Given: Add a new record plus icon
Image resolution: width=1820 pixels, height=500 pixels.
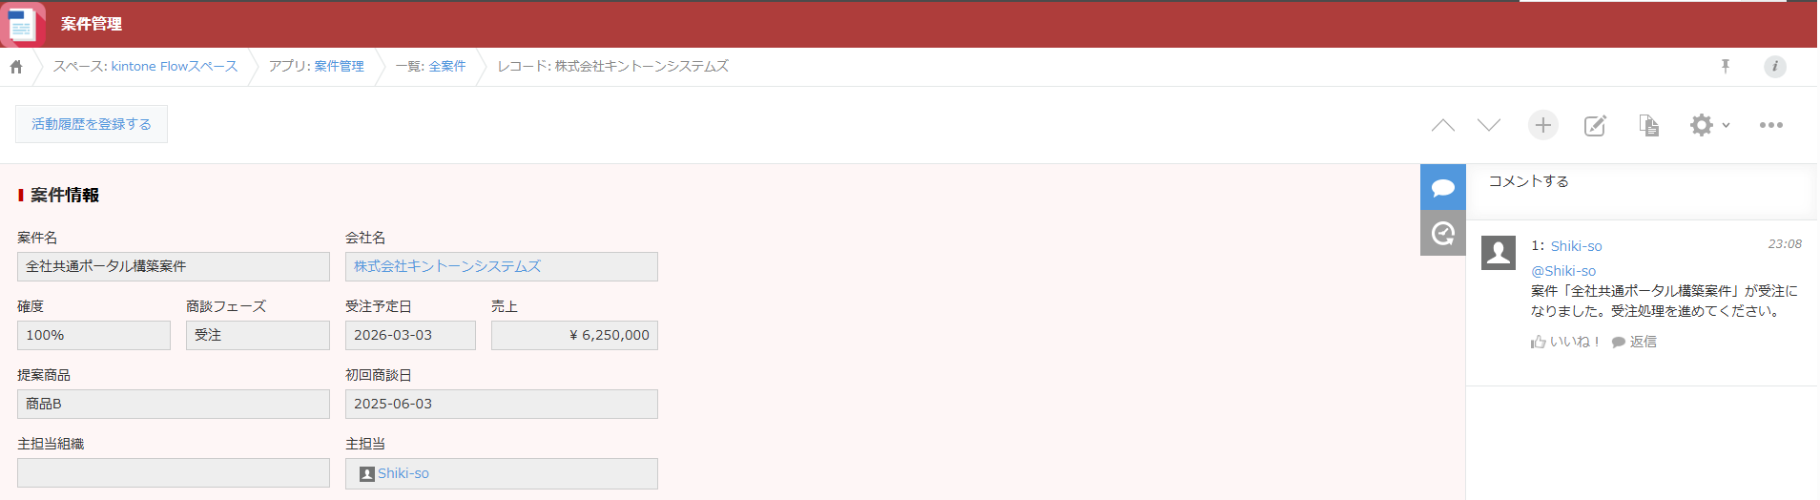Looking at the screenshot, I should (x=1543, y=125).
